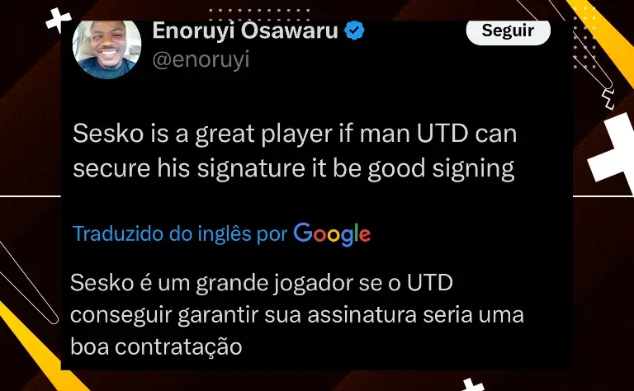Follow the account with the Seguir button
This screenshot has width=634, height=391.
tap(509, 31)
